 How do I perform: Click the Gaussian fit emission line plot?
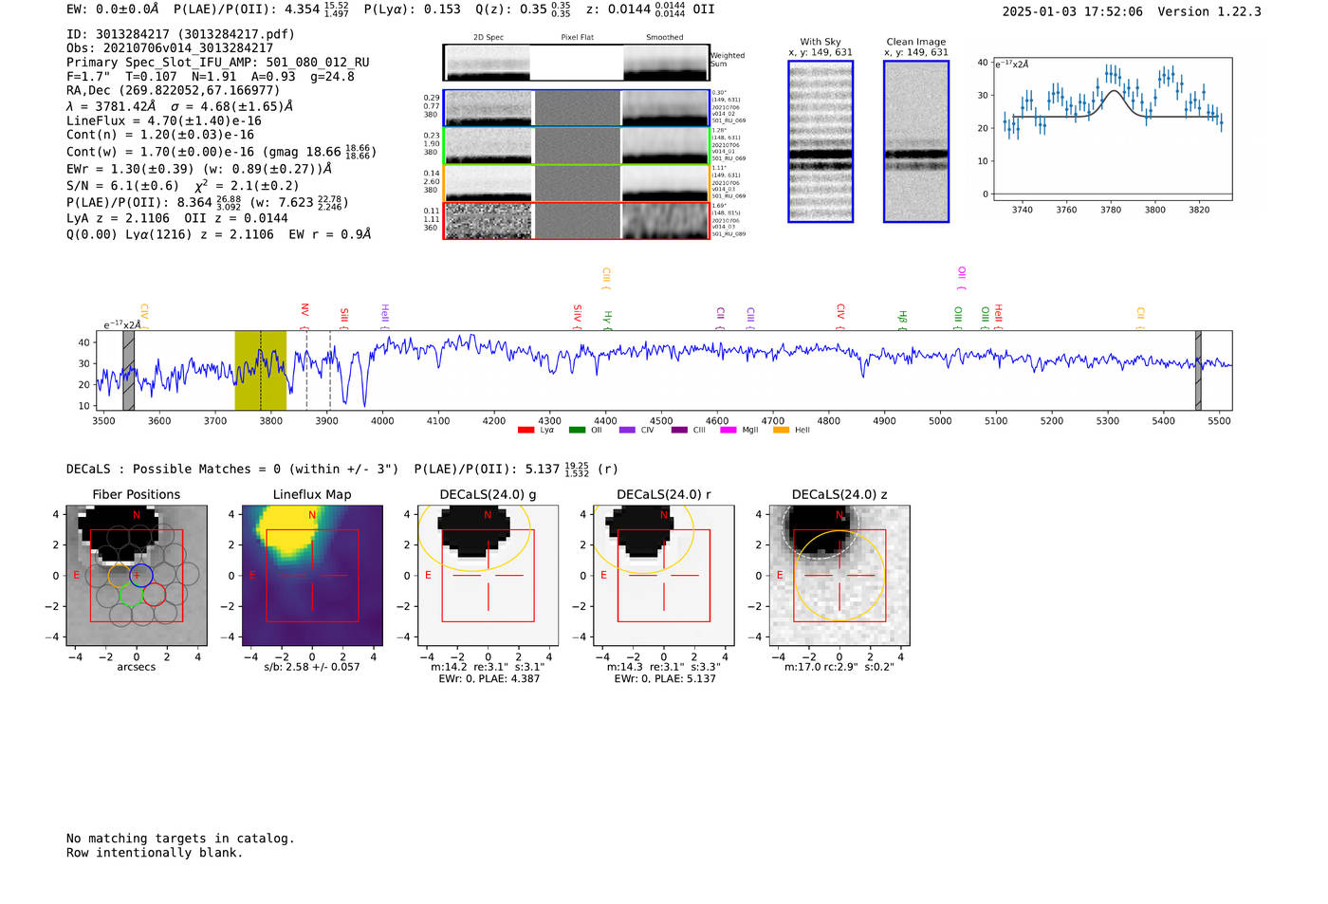click(1112, 129)
